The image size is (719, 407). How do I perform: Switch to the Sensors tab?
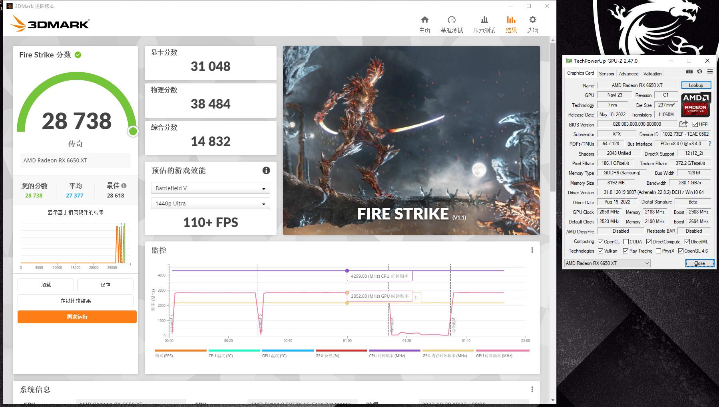tap(606, 74)
